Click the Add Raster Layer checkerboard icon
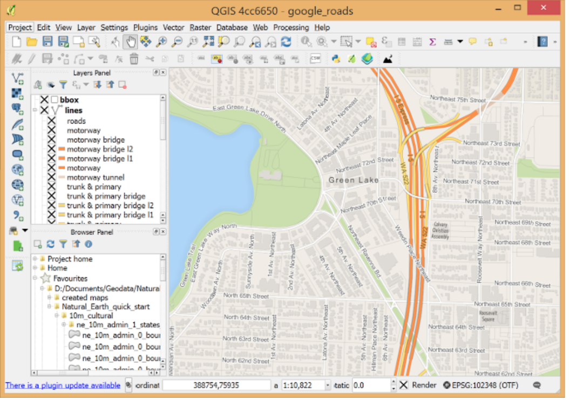 click(17, 94)
